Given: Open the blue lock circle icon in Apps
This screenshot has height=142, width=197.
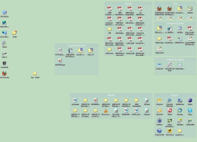Looking at the screenshot, I should point(159,121).
